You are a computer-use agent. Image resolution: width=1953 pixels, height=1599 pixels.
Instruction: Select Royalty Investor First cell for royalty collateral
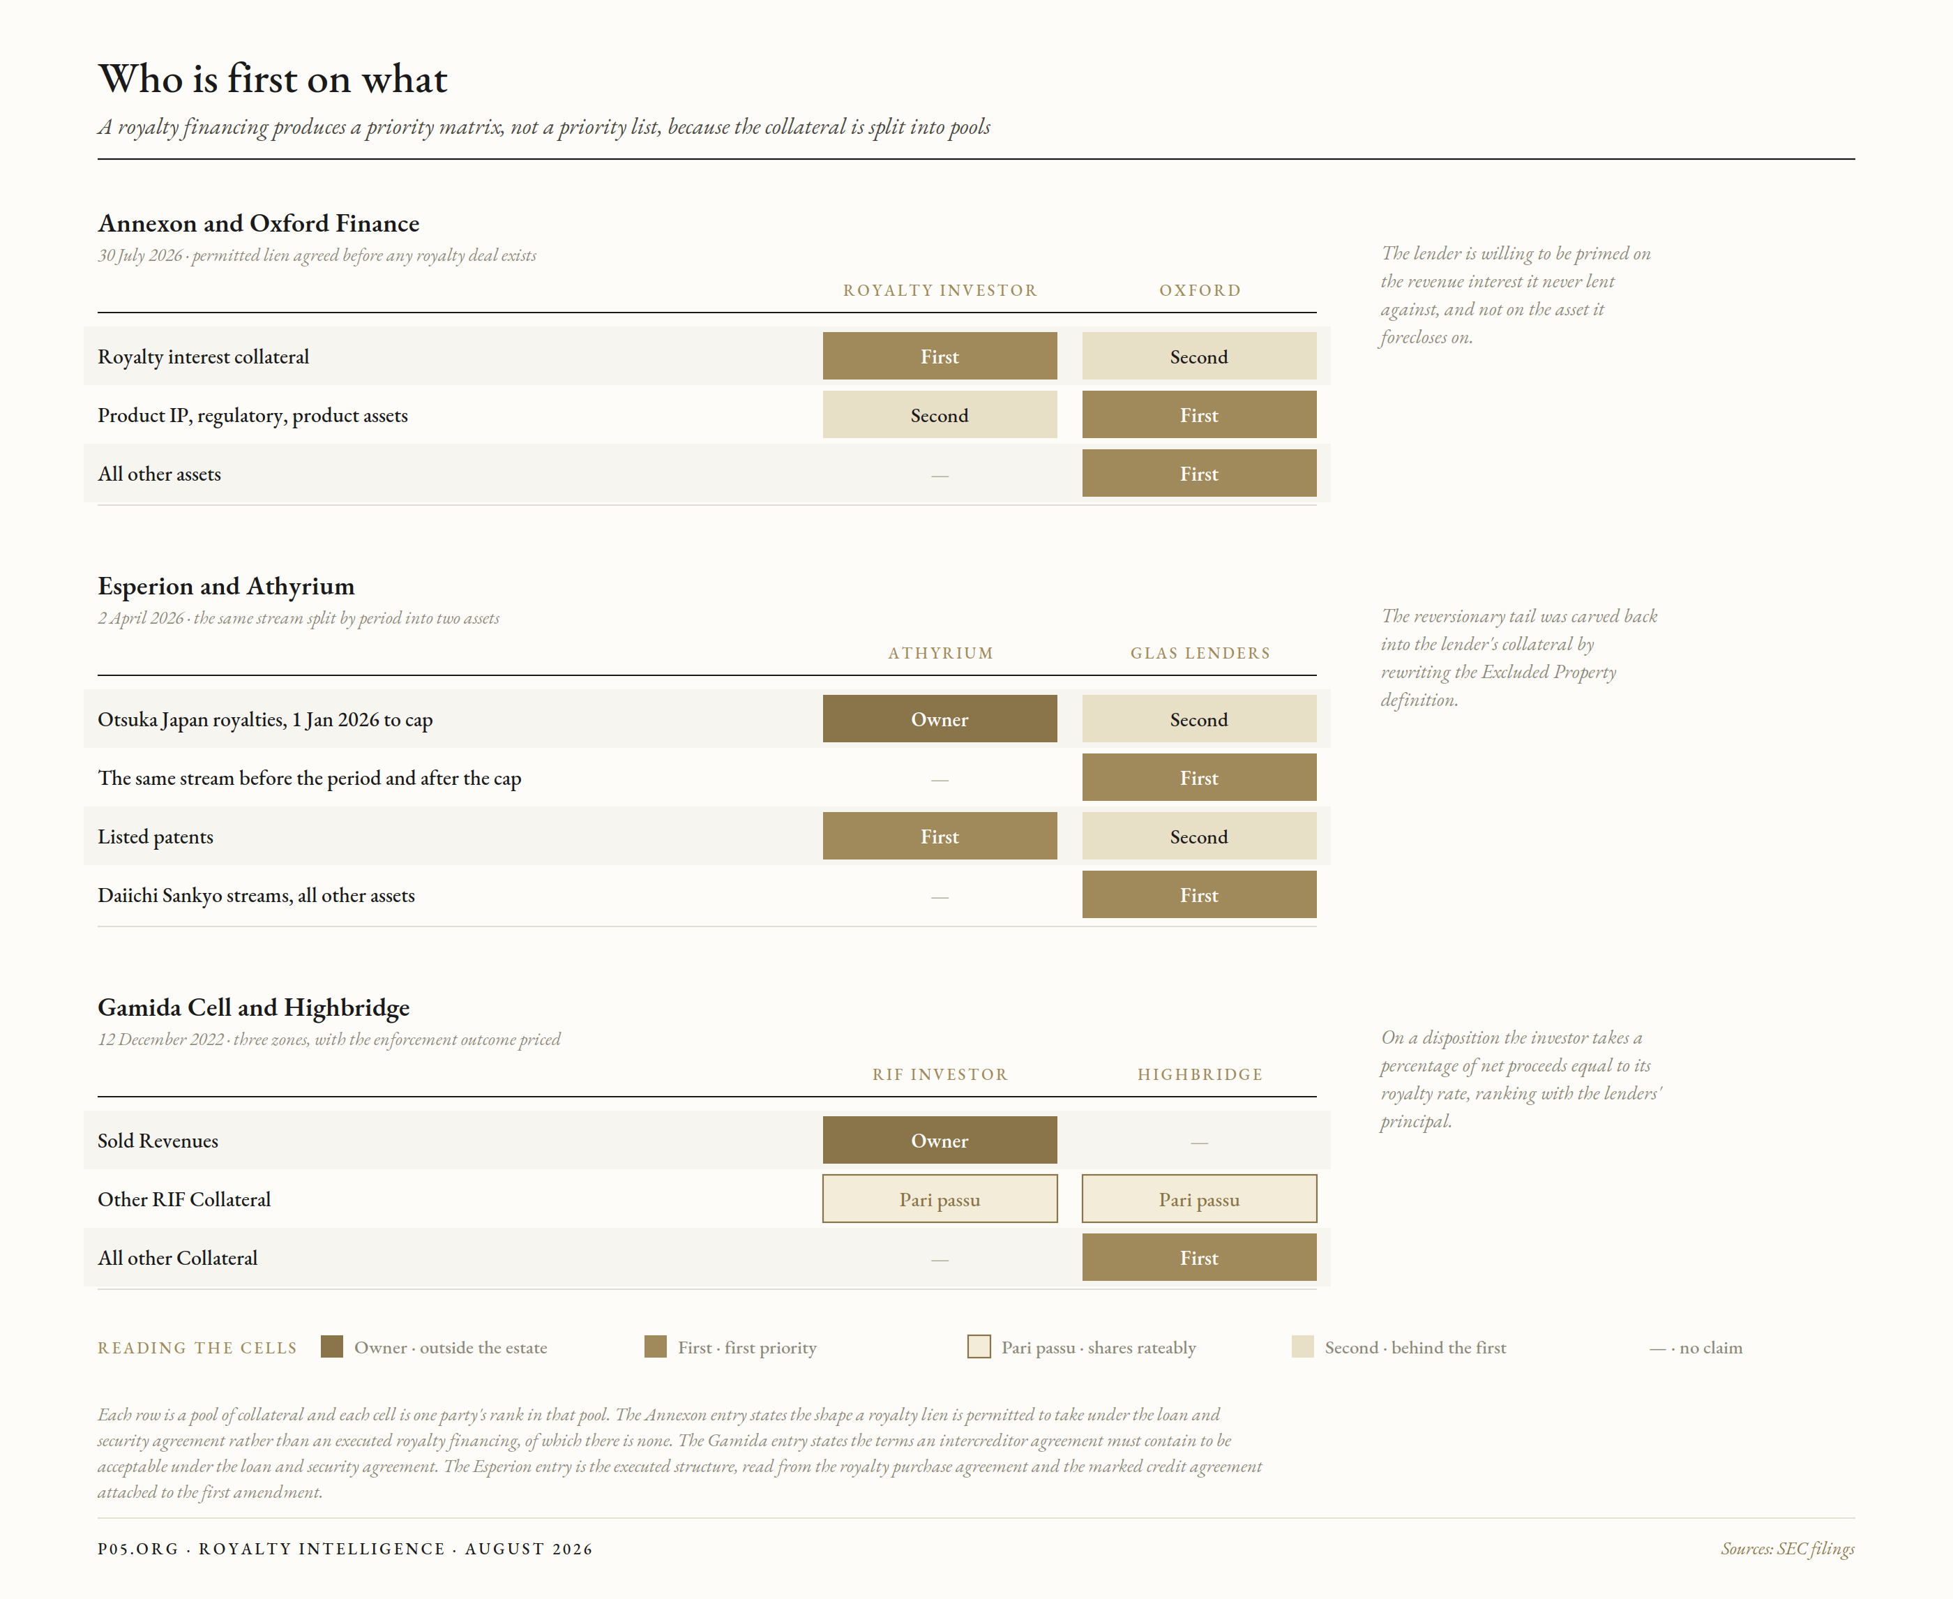click(940, 356)
